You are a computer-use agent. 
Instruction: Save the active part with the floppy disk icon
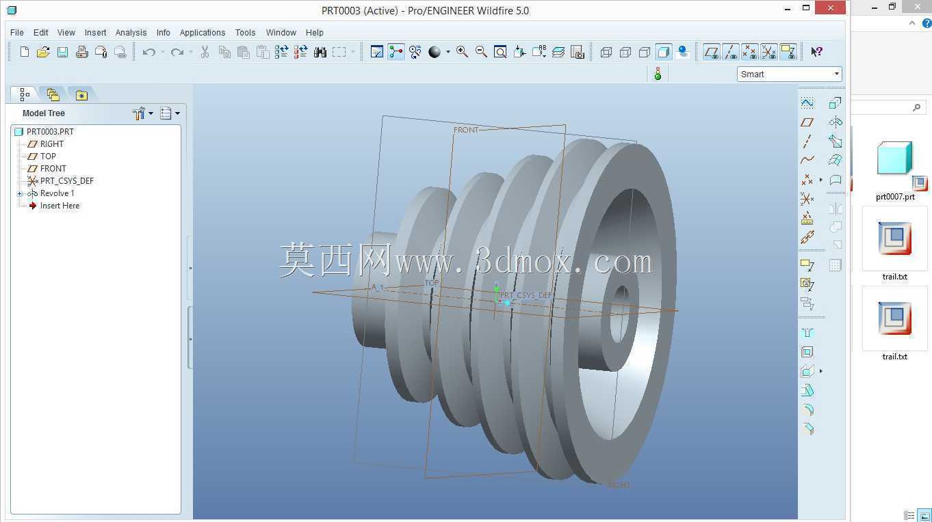(x=62, y=52)
